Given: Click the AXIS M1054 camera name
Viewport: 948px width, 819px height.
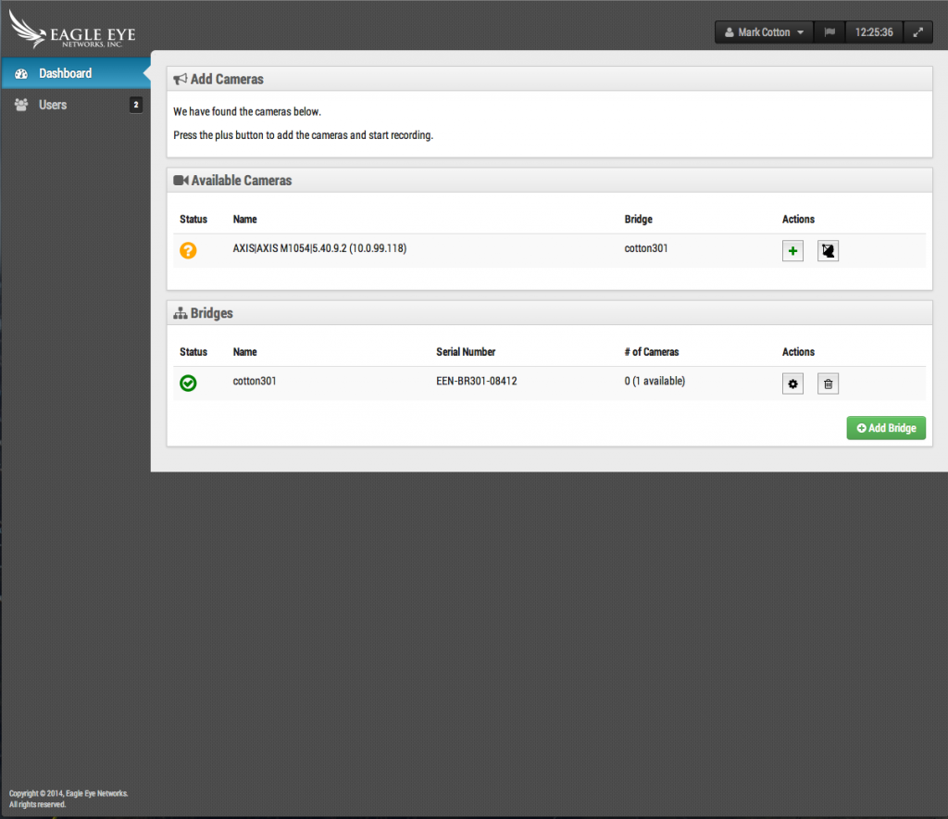Looking at the screenshot, I should 319,249.
